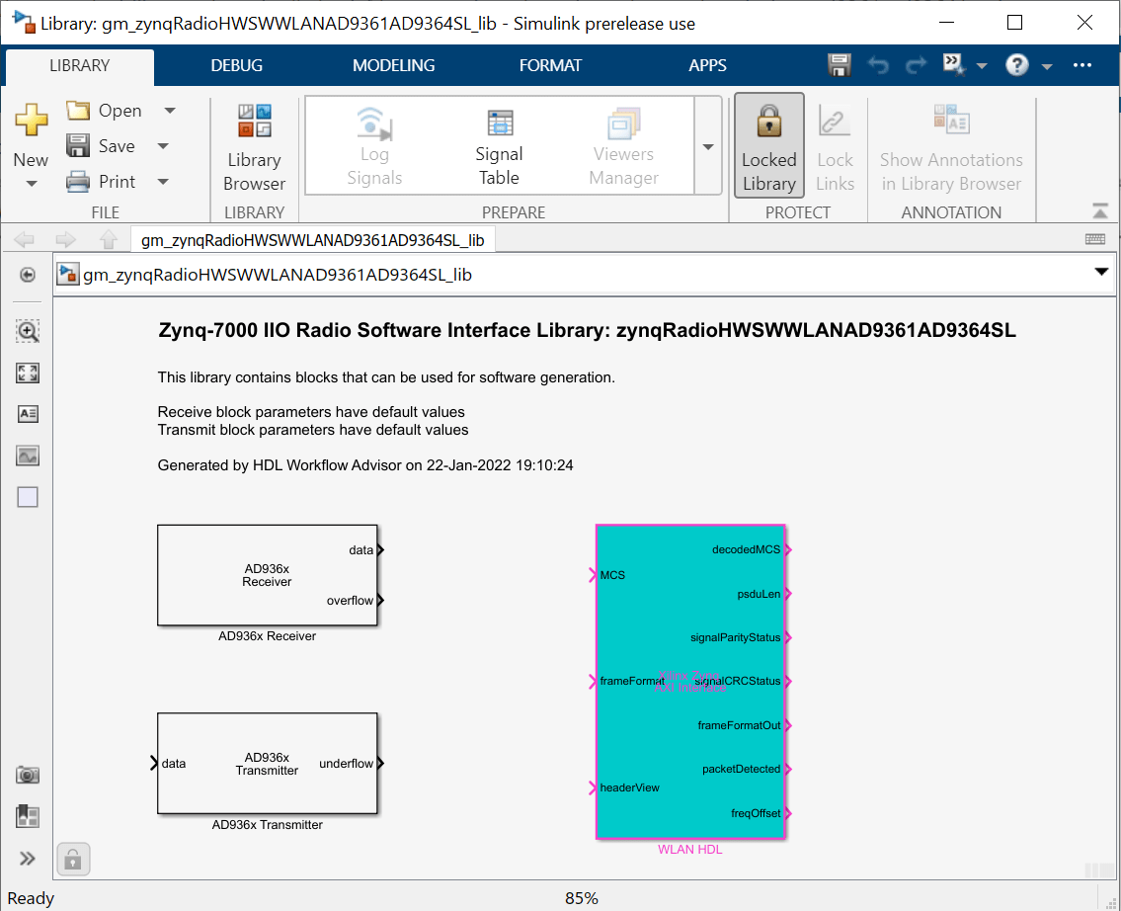This screenshot has height=911, width=1121.
Task: Click the freqOffset output port label
Action: 755,813
